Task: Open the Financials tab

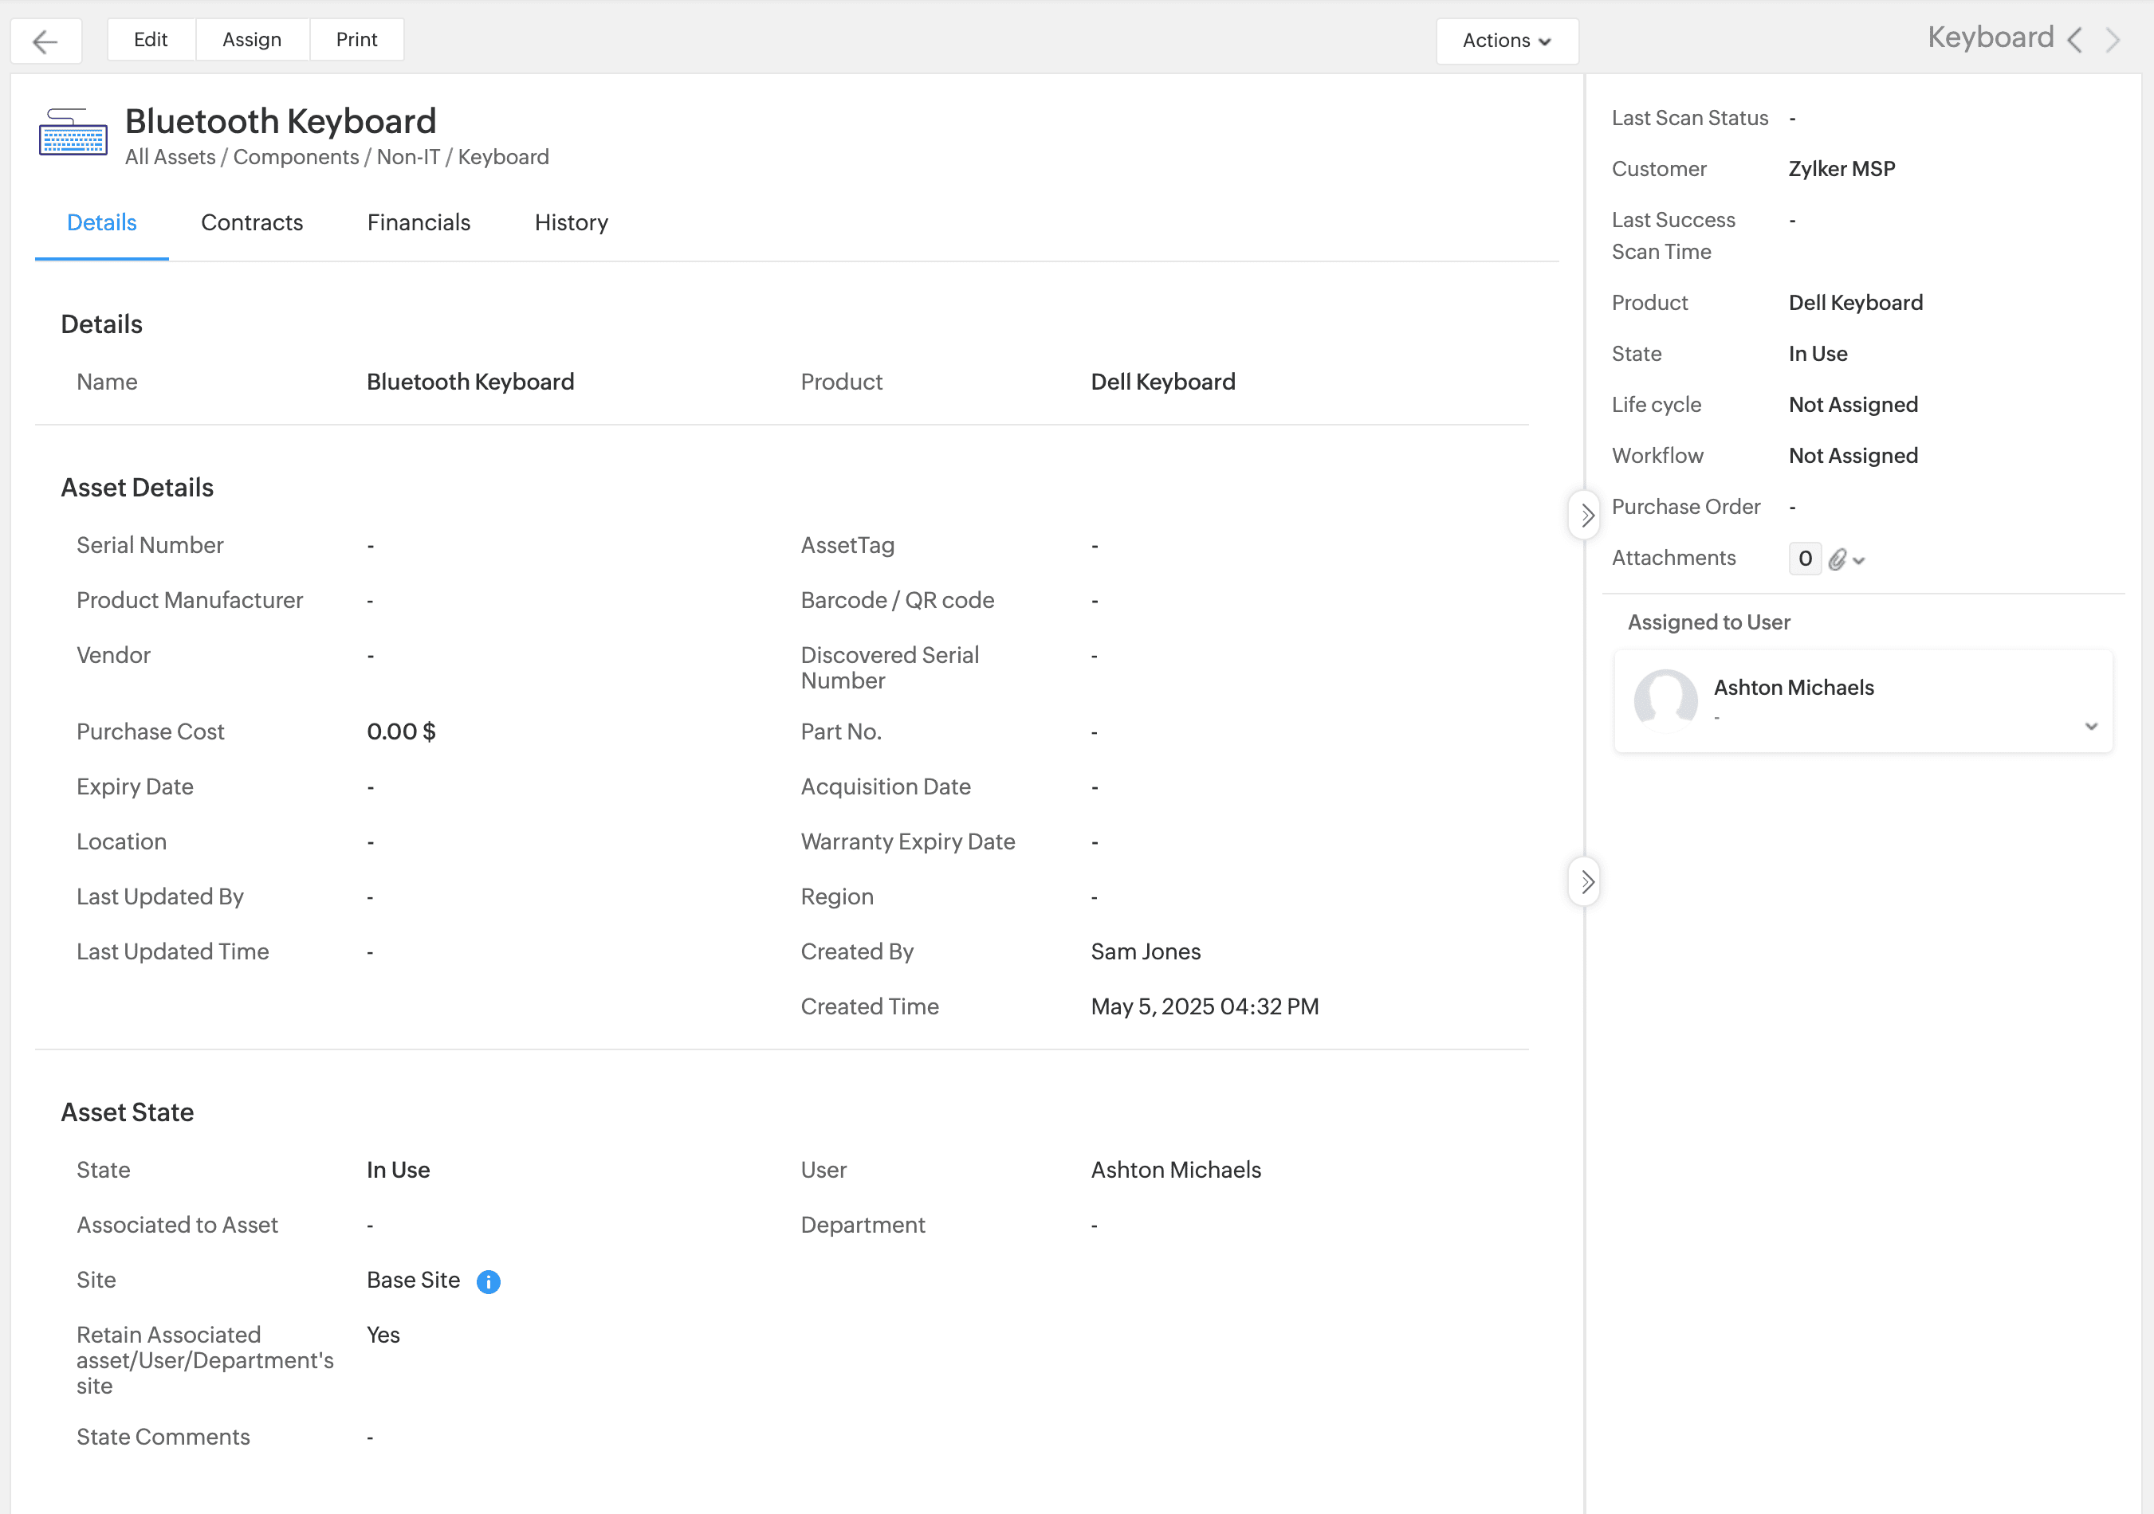Action: (419, 222)
